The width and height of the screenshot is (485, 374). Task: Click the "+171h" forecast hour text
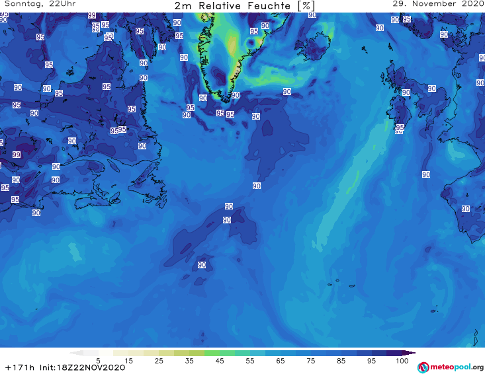click(x=20, y=367)
